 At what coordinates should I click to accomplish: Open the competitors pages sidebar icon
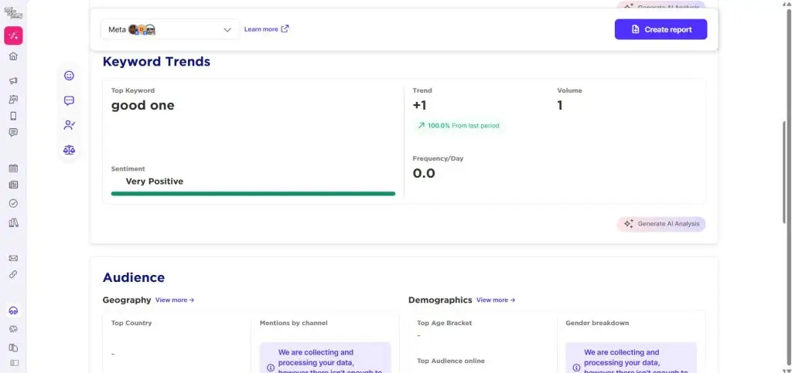tap(14, 348)
